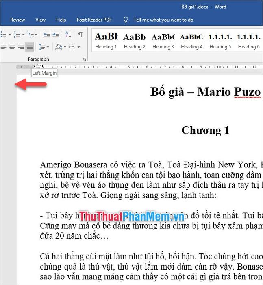This screenshot has height=285, width=263.
Task: Click the Shading paint bucket icon
Action: [x=59, y=47]
